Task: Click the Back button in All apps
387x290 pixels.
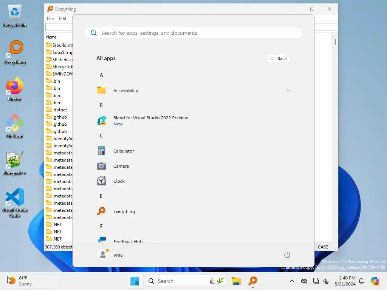Action: [x=279, y=59]
